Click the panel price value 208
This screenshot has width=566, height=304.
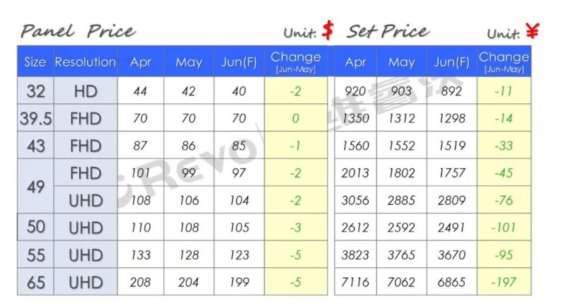point(141,282)
